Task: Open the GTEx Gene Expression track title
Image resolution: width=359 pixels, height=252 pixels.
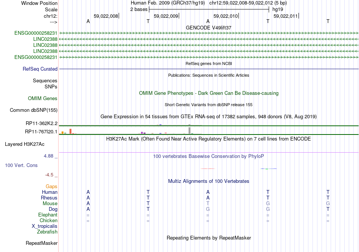Action: 209,116
